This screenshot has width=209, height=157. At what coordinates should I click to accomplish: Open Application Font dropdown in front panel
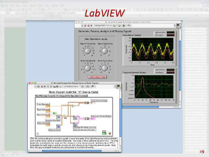pos(103,26)
